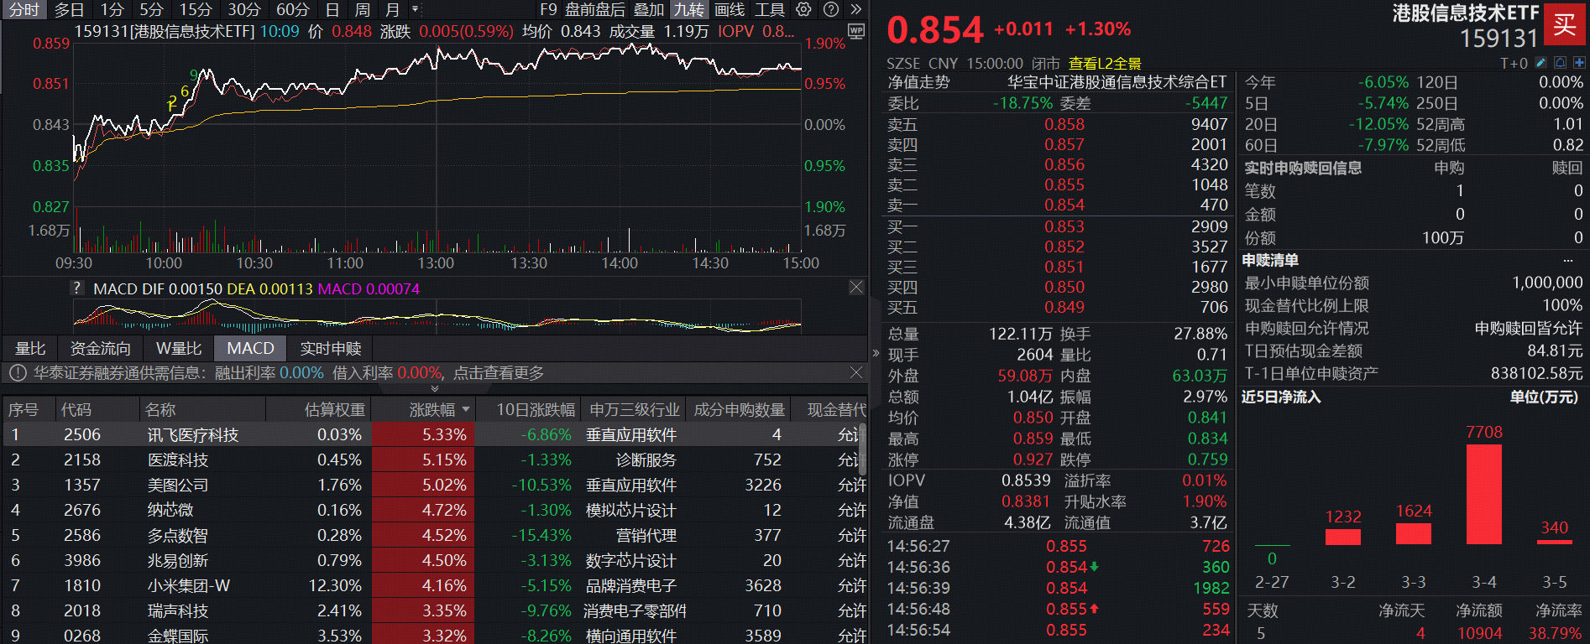Image resolution: width=1590 pixels, height=644 pixels.
Task: Click the red 买 buy button
Action: 1565,24
